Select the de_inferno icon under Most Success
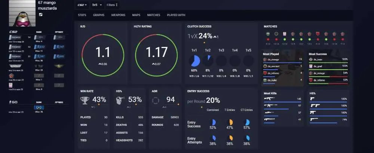The height and width of the screenshot is (153, 374). point(311,80)
